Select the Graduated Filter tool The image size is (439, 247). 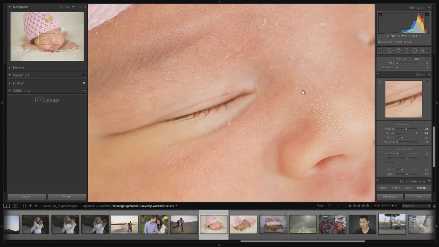(x=406, y=50)
